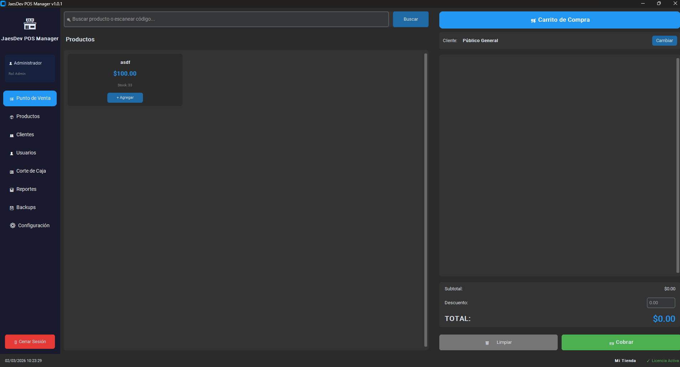
Task: Click the Público General client name
Action: click(x=480, y=41)
